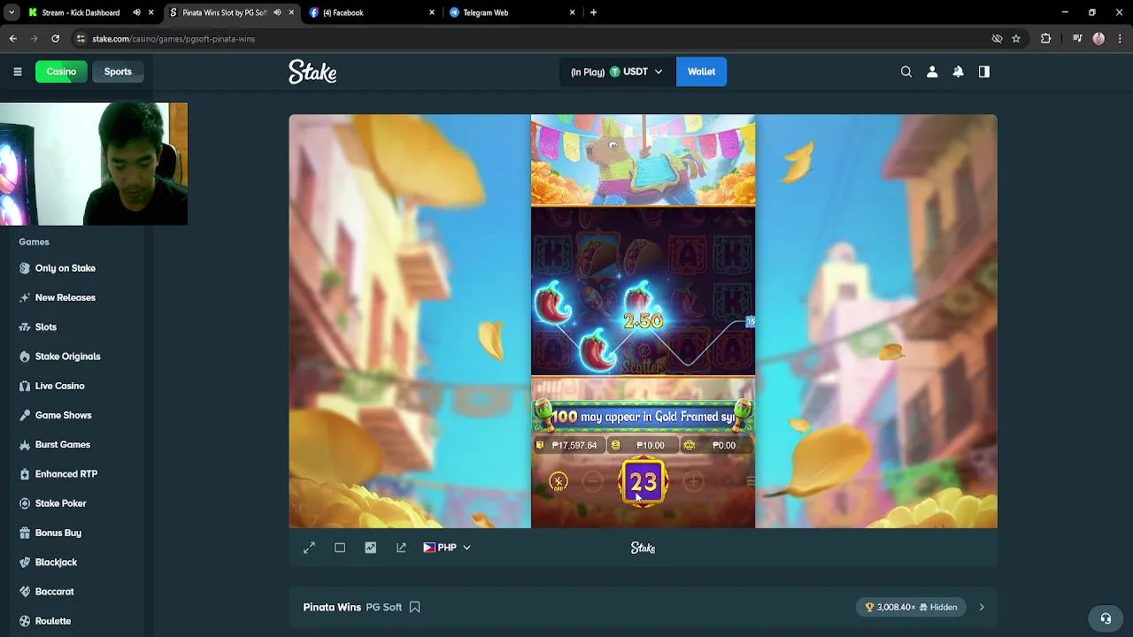Screen dimensions: 1133x637
Task: Click the PG Soft provider link
Action: [383, 607]
